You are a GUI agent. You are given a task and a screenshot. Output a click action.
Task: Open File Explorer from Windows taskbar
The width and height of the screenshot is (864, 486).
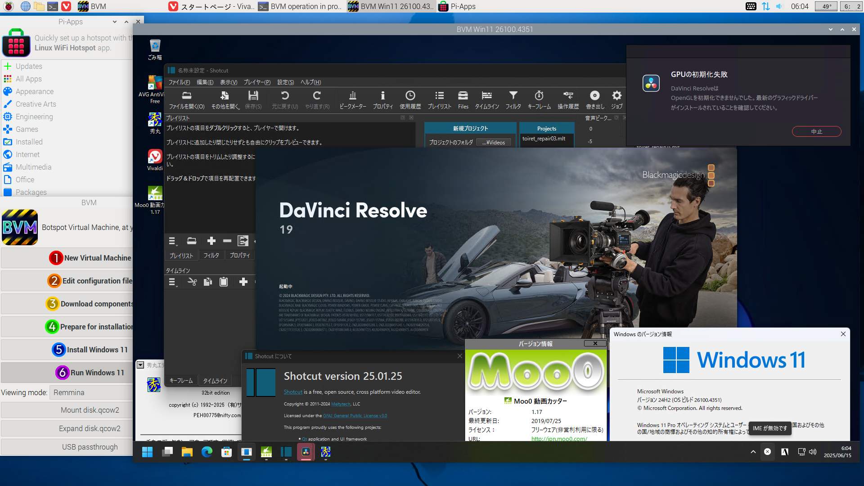187,452
